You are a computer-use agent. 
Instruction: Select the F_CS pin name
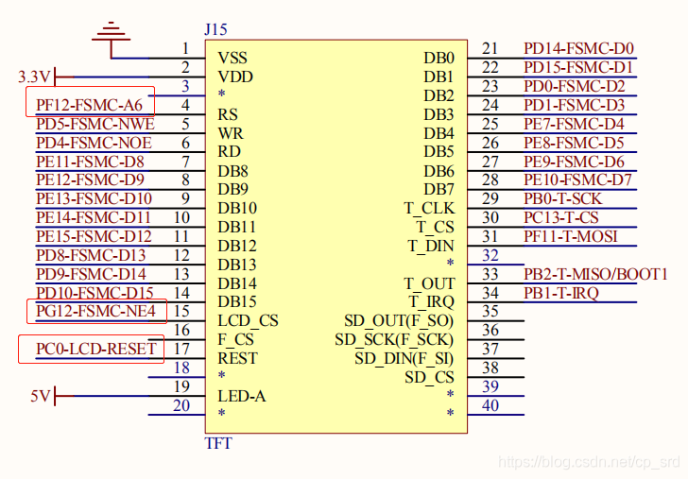tap(235, 340)
